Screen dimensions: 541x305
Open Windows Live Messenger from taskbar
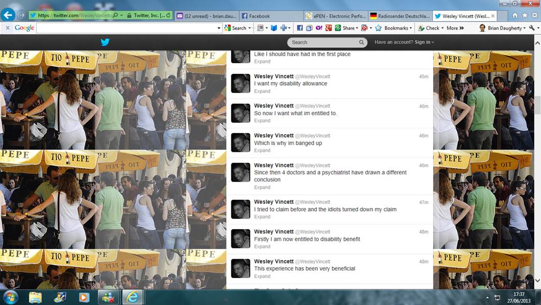click(x=108, y=297)
